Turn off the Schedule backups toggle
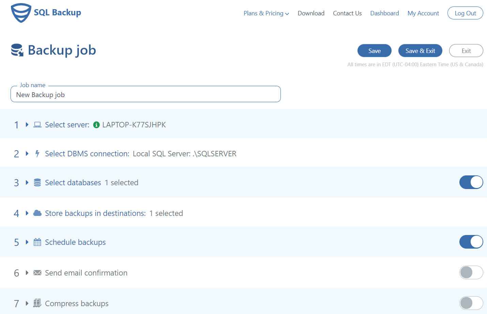 [x=471, y=242]
